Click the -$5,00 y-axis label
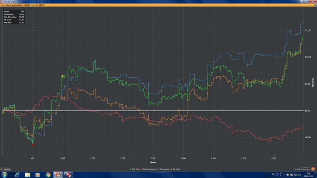Screen dimensions: 317x178 tap(308, 137)
